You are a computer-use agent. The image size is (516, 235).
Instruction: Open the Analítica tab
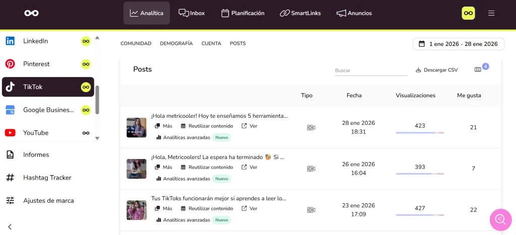point(147,13)
